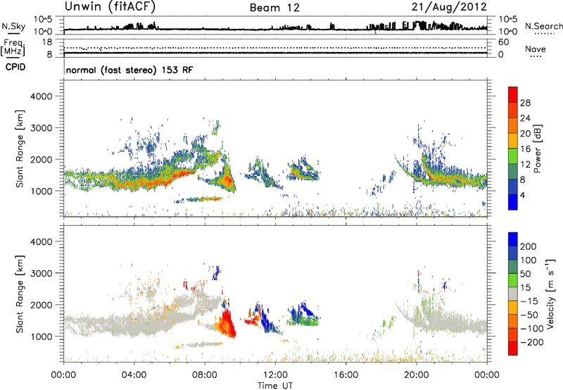This screenshot has width=563, height=390.
Task: Click the dotted line sample under N.Search
Action: [x=545, y=34]
